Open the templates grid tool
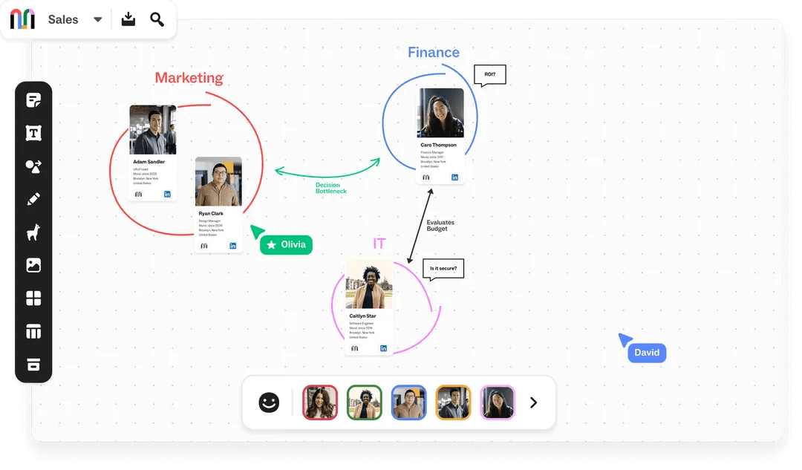This screenshot has height=470, width=802. 33,298
